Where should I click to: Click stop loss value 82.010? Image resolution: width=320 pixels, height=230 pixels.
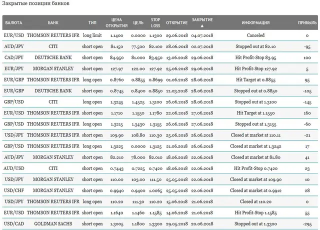click(155, 157)
